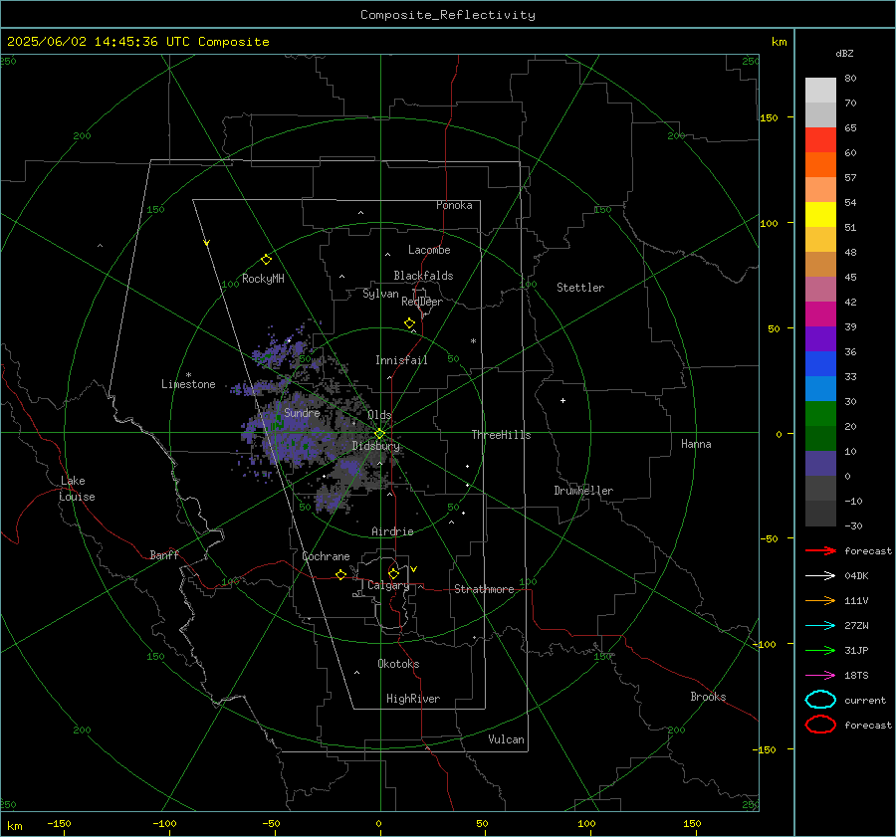Click the white plus marker west of Hanna

[562, 400]
